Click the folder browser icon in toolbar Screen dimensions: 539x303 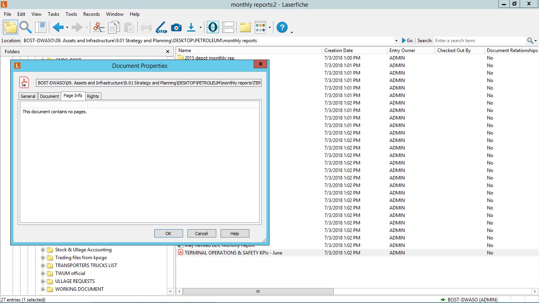(x=11, y=27)
